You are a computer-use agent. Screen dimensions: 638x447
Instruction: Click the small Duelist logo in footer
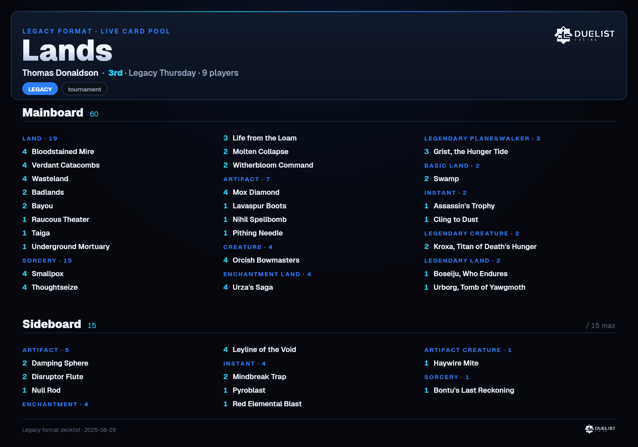[600, 429]
